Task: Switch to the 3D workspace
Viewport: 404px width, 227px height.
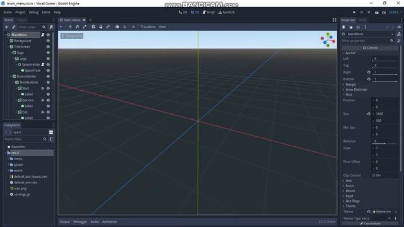Action: coord(195,12)
